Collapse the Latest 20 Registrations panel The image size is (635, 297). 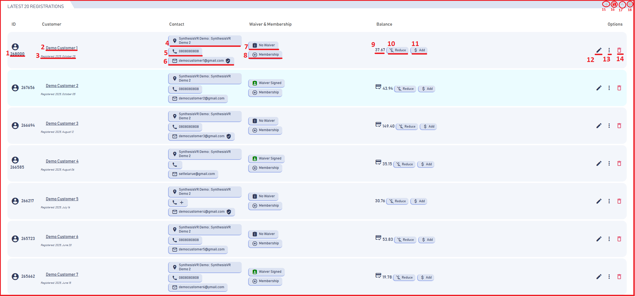click(622, 4)
